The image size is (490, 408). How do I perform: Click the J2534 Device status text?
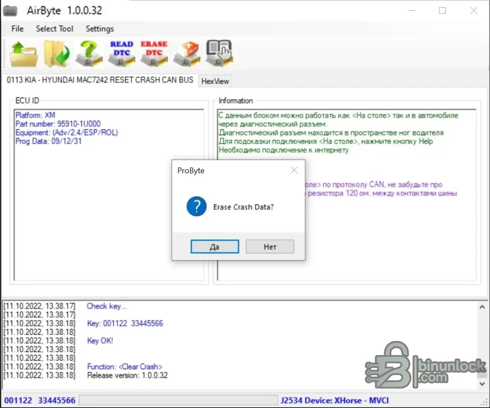point(334,400)
